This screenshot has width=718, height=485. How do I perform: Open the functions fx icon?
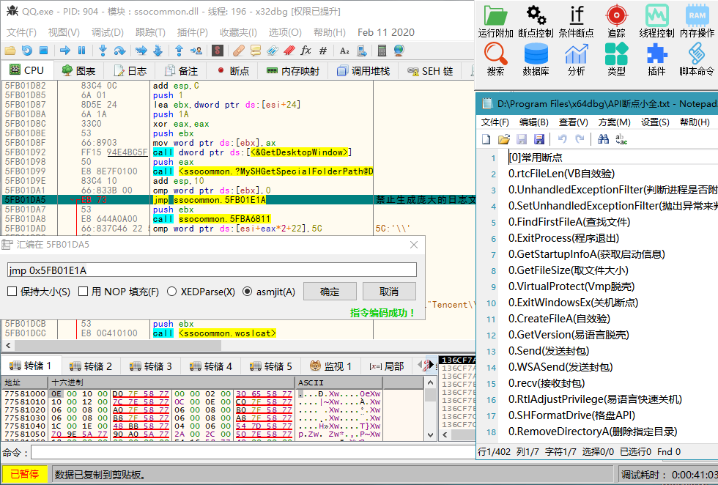(x=306, y=51)
